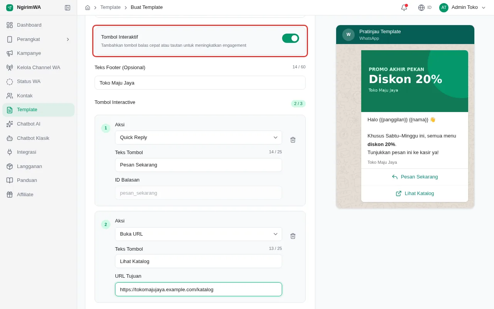Click Lihat Katalog preview button
The image size is (494, 309).
(414, 194)
